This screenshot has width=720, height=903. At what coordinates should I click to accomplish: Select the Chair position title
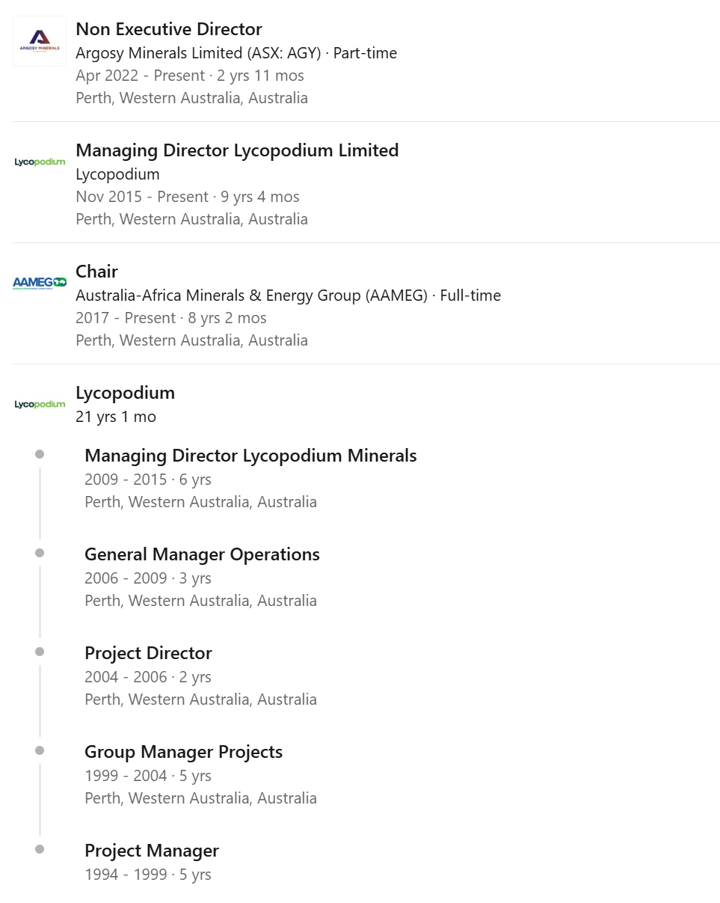[96, 272]
